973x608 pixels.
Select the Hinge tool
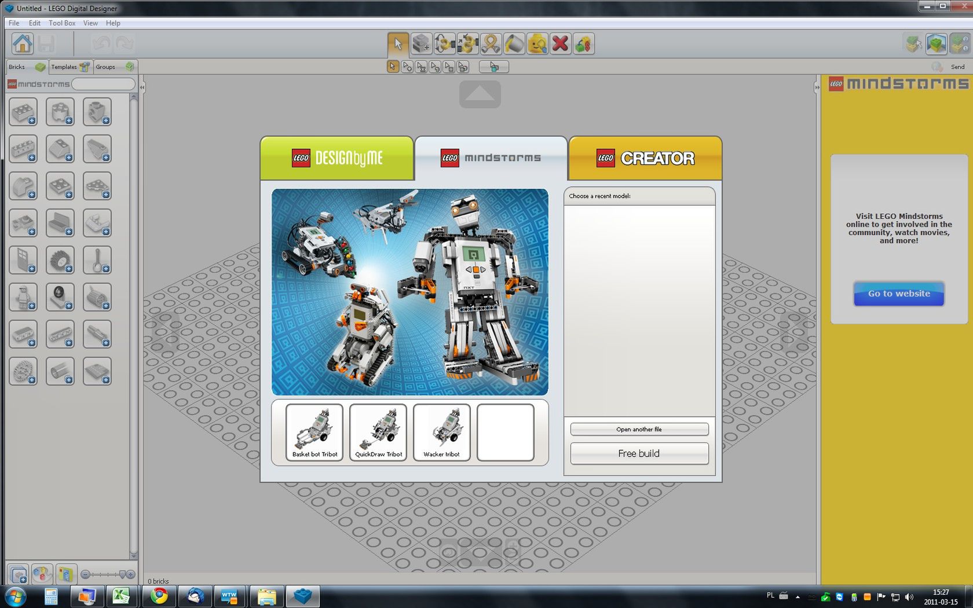tap(444, 43)
